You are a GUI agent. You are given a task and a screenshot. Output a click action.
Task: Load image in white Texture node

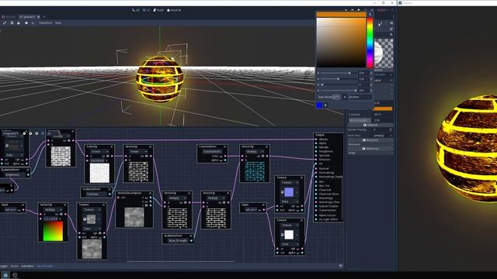pos(282,235)
